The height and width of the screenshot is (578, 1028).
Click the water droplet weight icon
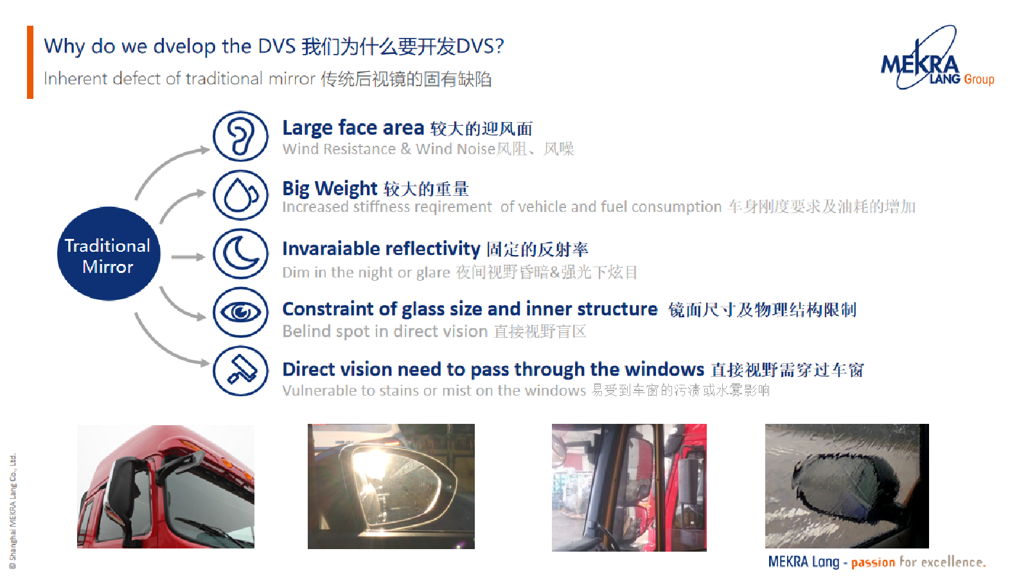241,195
